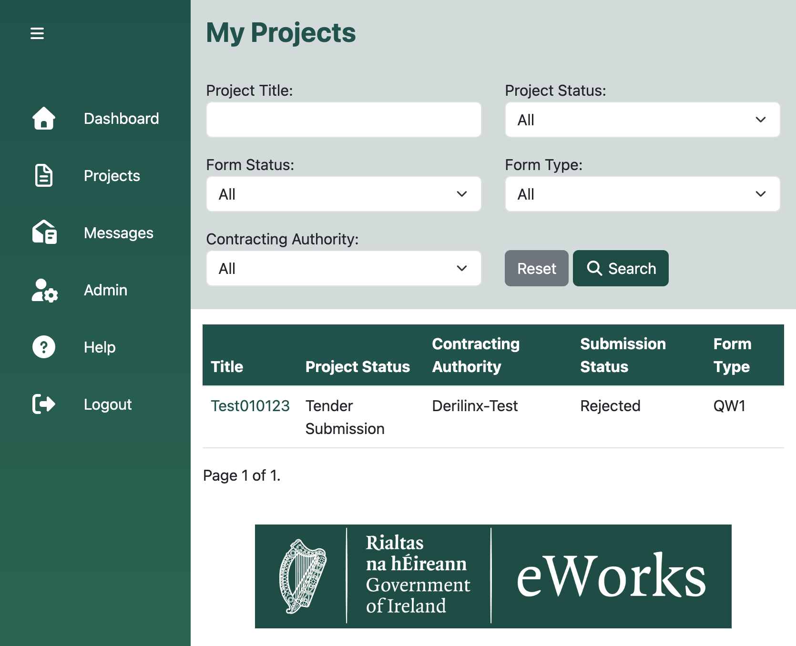796x646 pixels.
Task: Click the Tender Submission status cell
Action: pos(345,417)
